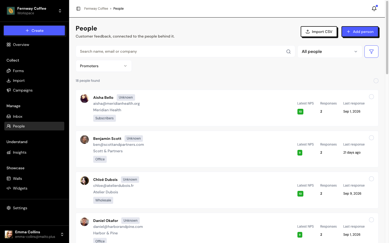Expand the Fernway Coffee workspace switcher
389x243 pixels.
[x=60, y=11]
